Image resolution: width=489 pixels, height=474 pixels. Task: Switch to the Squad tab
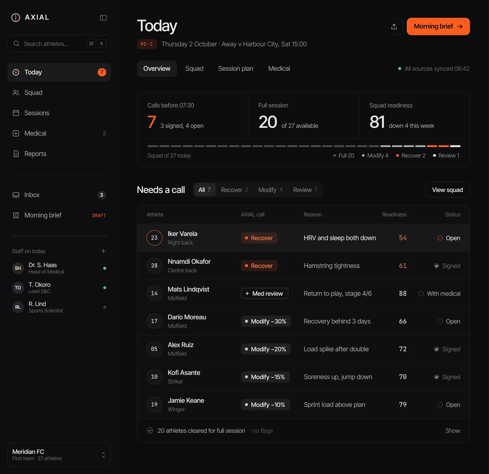(194, 69)
